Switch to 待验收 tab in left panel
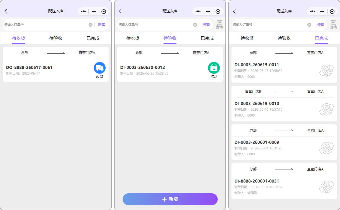Screen dimensions: 340x210 (56, 38)
